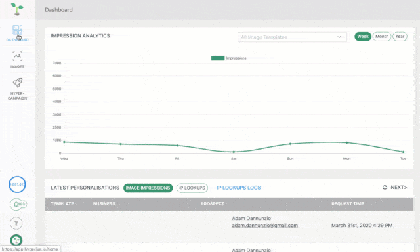Viewport: 420px width, 252px height.
Task: Switch to Image Impressions tab
Action: point(148,188)
